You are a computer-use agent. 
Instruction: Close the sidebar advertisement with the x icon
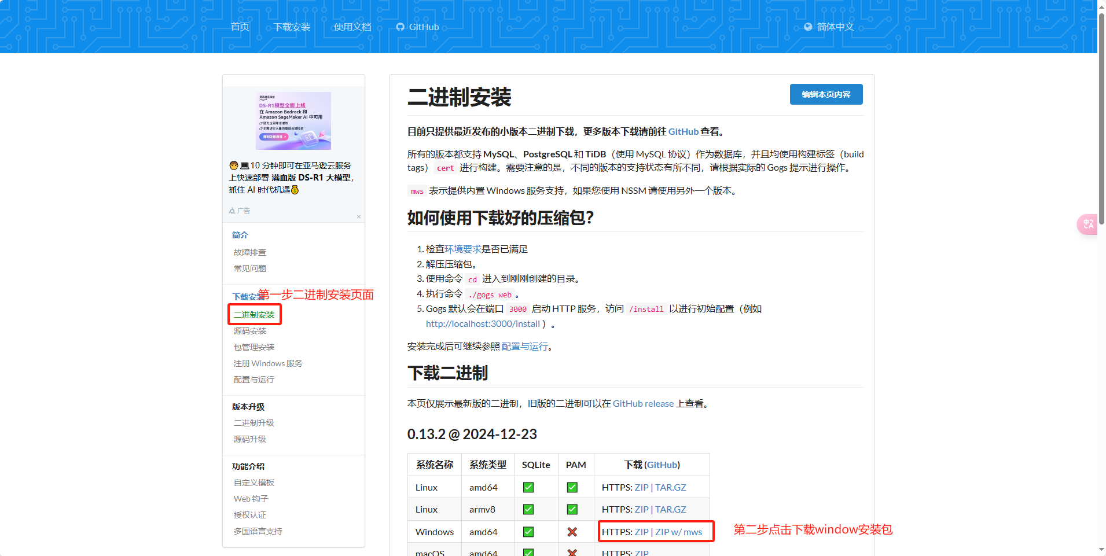tap(359, 217)
